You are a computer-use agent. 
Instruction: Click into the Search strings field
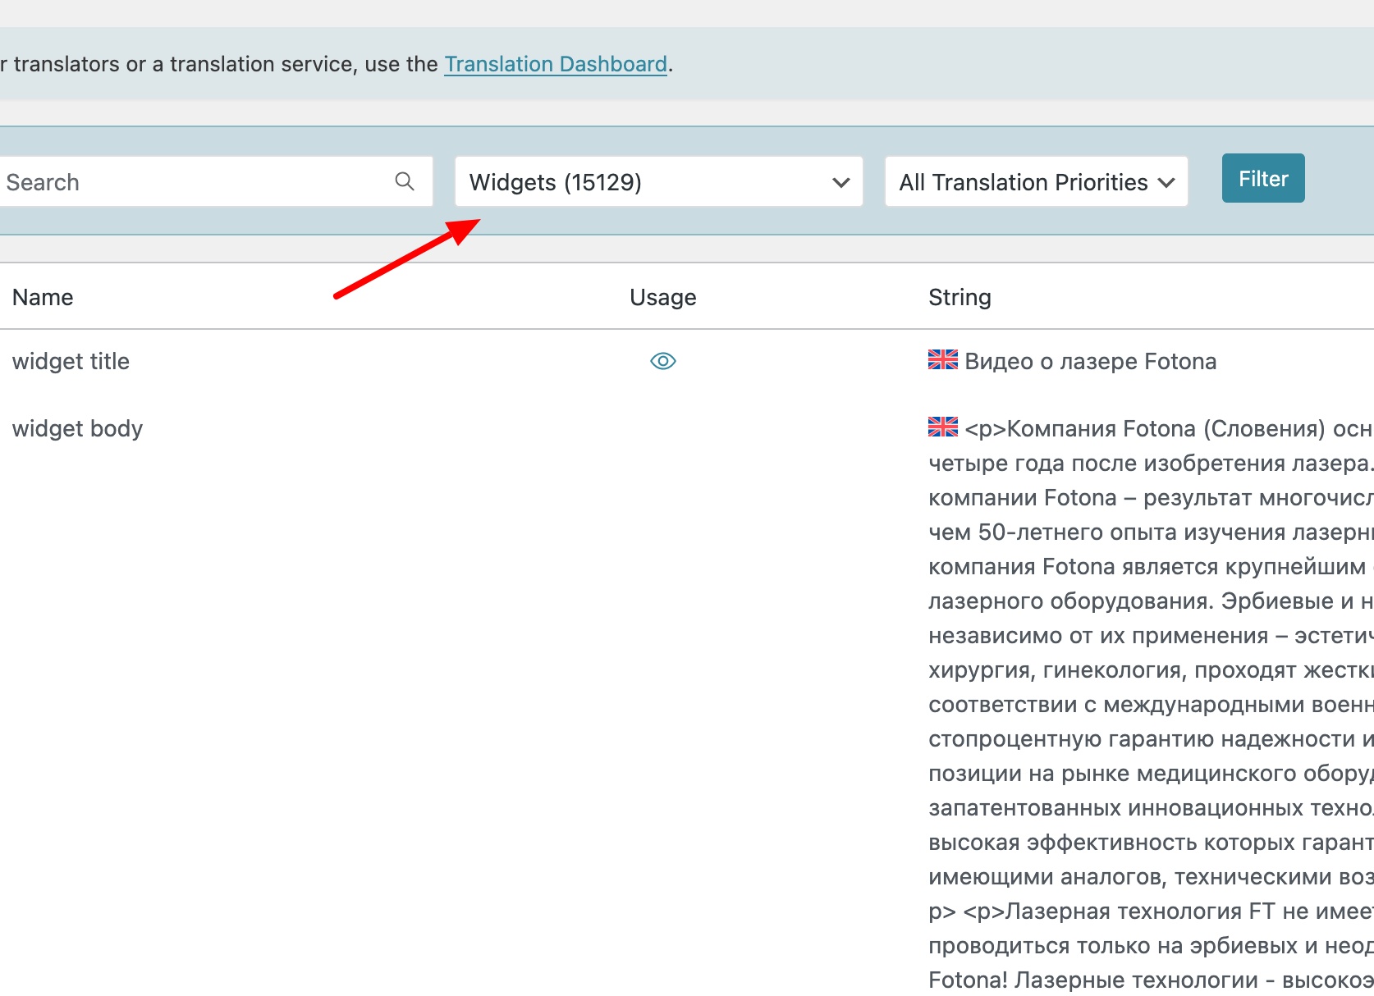point(197,182)
